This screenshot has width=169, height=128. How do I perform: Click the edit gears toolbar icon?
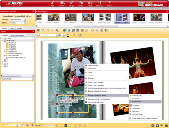pos(57,30)
